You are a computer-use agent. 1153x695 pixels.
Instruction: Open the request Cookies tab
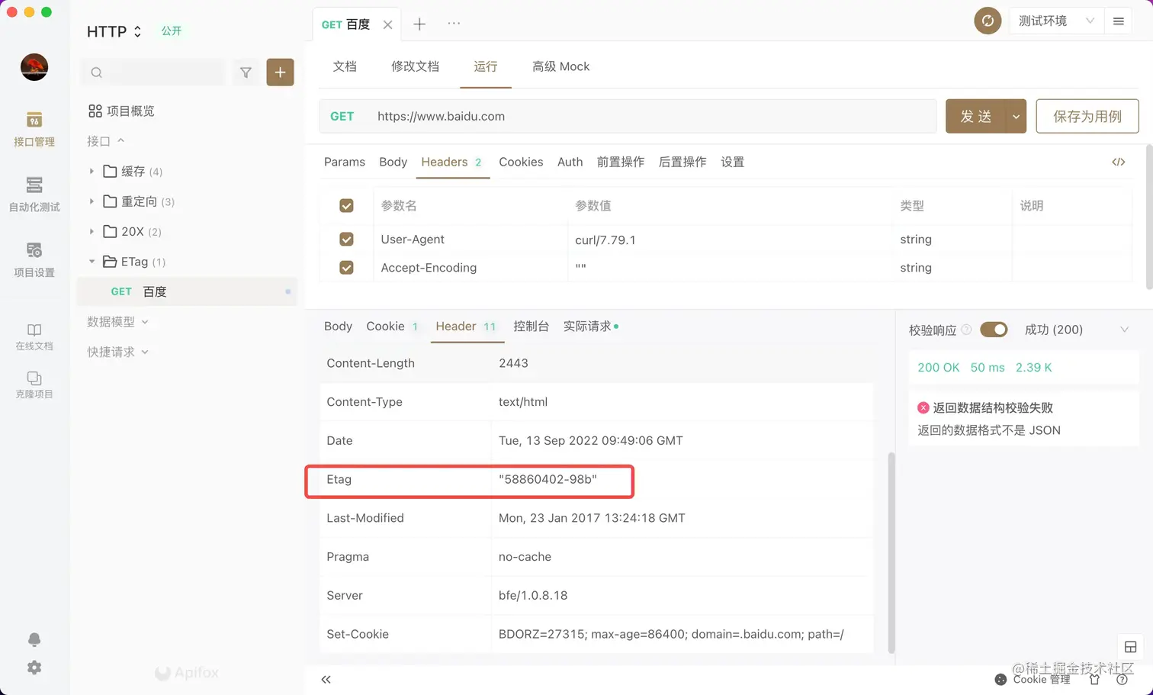click(x=521, y=162)
